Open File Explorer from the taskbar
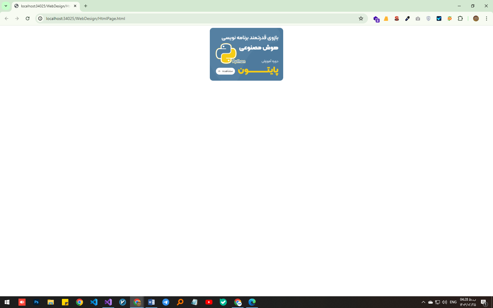Screen dimensions: 493x308 [x=51, y=302]
